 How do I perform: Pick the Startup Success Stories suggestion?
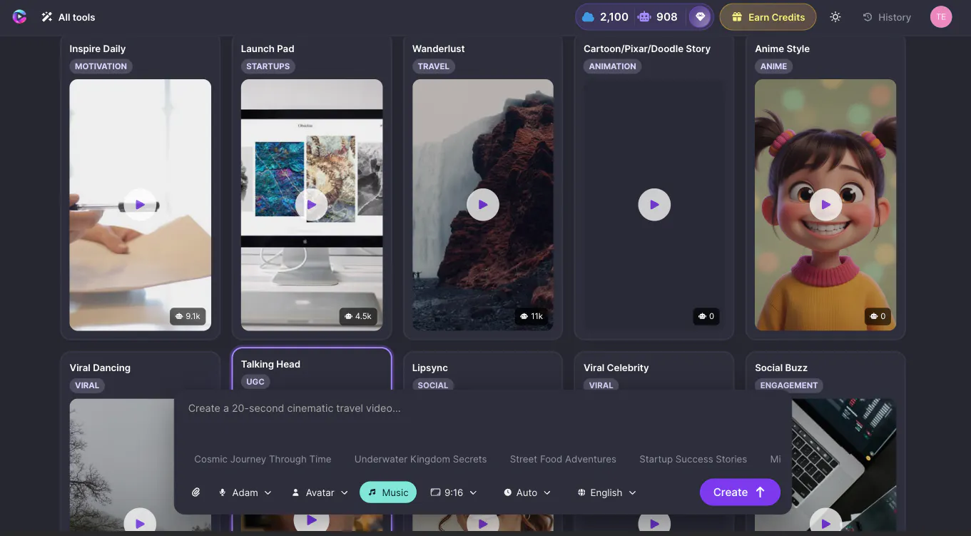click(693, 459)
